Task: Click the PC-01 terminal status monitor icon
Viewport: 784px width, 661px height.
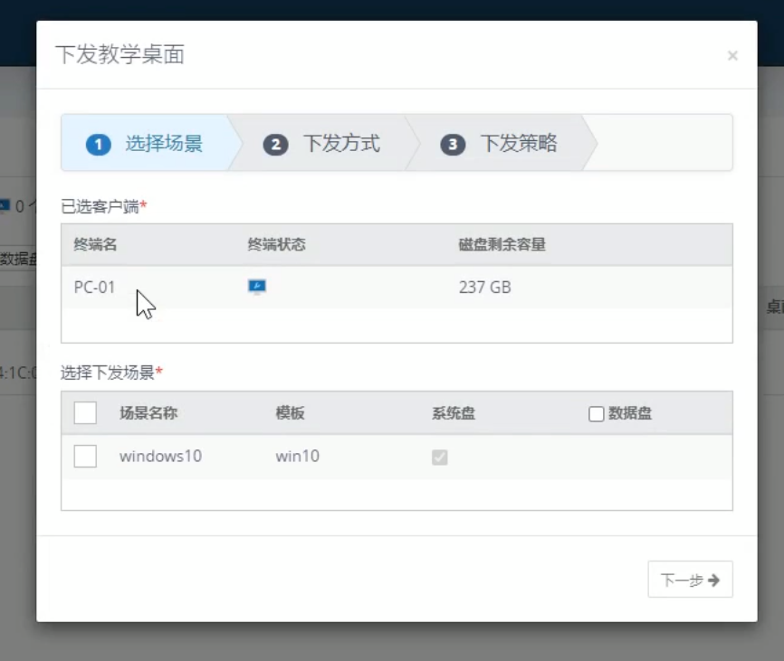Action: [257, 288]
